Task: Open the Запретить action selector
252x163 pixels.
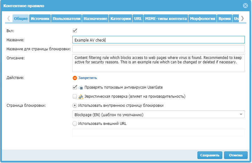Action: pos(87,78)
